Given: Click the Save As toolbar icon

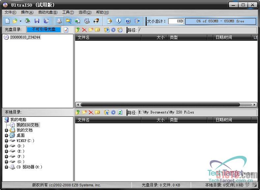Looking at the screenshot, I should (x=46, y=21).
